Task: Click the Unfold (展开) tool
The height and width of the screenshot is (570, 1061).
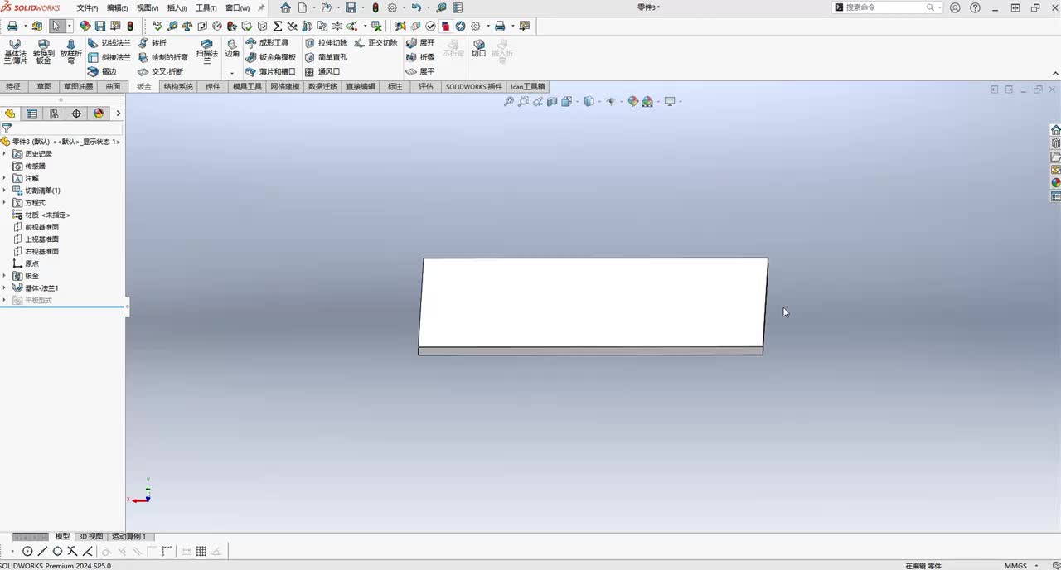Action: [420, 43]
